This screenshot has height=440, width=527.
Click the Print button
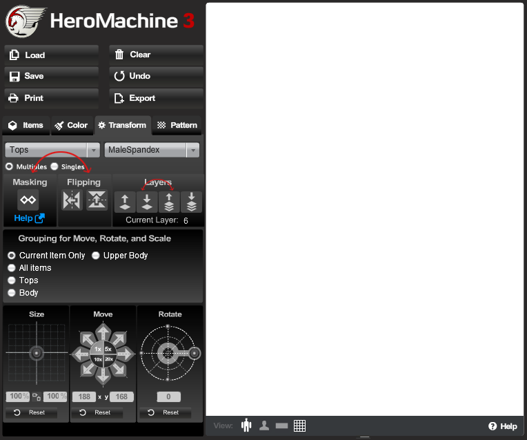point(52,98)
